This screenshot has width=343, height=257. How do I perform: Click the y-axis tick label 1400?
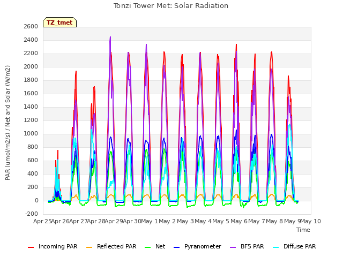[31, 107]
